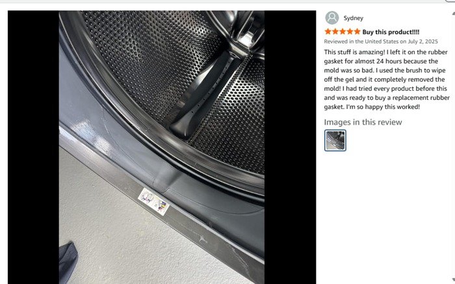Click the partially visible button in the top-right corner
The height and width of the screenshot is (284, 455).
[450, 1]
